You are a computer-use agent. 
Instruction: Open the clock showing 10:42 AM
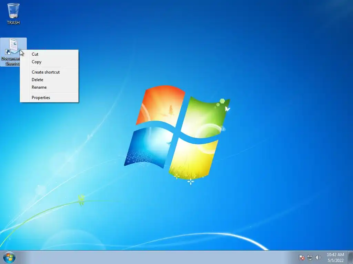point(335,257)
